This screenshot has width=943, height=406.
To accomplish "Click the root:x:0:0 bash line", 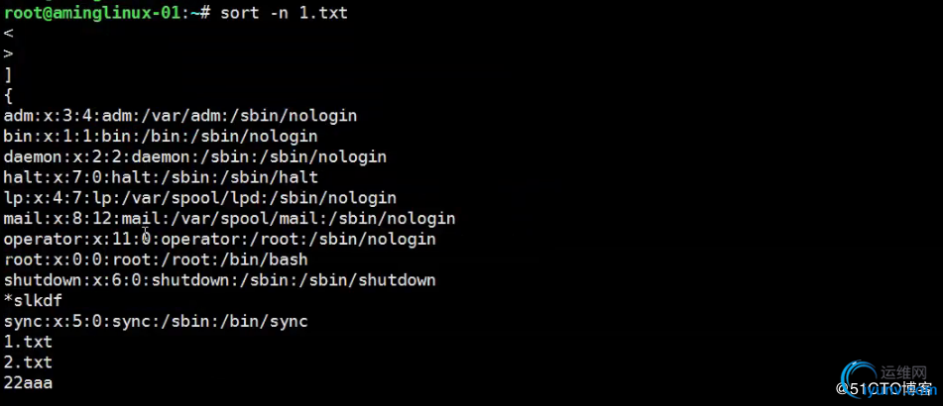I will (x=155, y=259).
